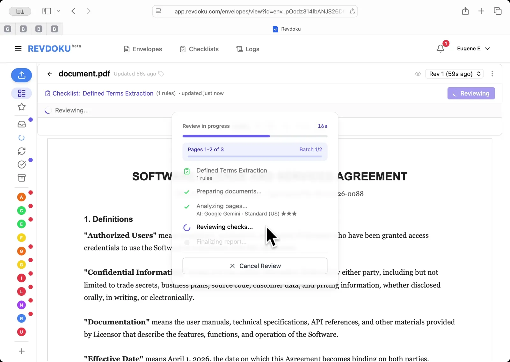Click the blue upload document icon

tap(21, 75)
